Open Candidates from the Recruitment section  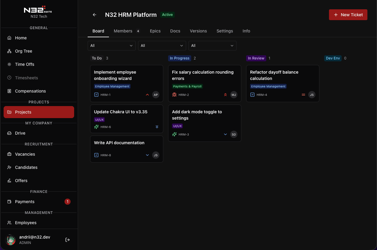26,167
